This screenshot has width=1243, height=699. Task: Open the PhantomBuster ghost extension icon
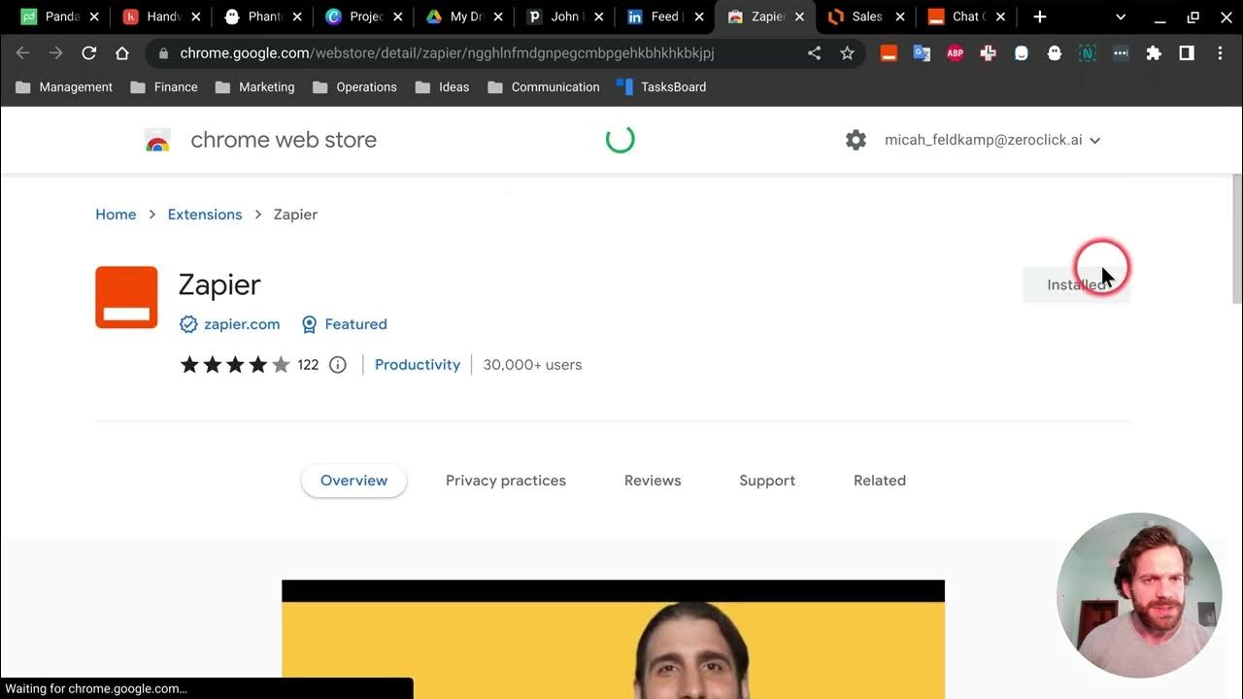pyautogui.click(x=1055, y=53)
